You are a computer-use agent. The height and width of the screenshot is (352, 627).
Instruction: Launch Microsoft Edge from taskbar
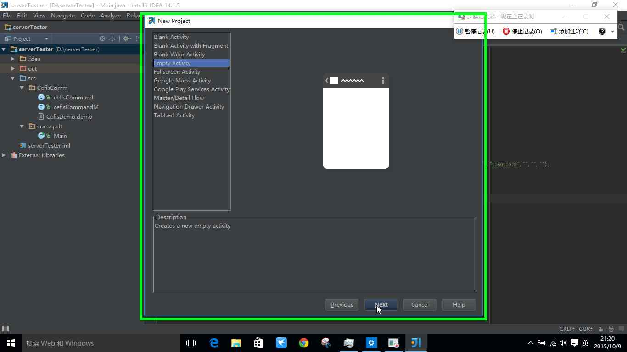214,343
